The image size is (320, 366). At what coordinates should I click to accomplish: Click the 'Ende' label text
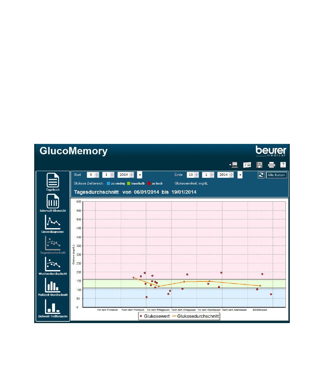tap(178, 175)
